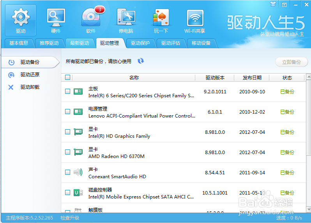Sort by the 发布日期 column header

[x=252, y=77]
